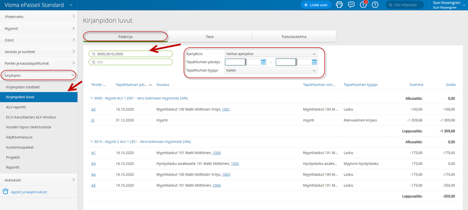Open Kirjanpidon tositteet submenu item

(39, 87)
